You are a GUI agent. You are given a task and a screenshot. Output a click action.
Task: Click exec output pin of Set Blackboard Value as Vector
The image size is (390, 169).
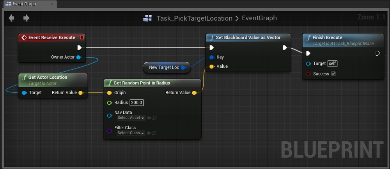[x=285, y=48]
